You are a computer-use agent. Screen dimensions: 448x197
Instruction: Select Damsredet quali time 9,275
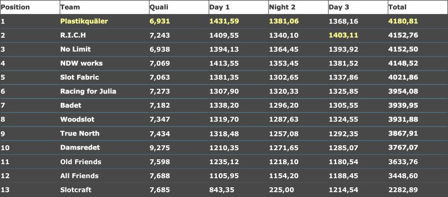tap(160, 147)
